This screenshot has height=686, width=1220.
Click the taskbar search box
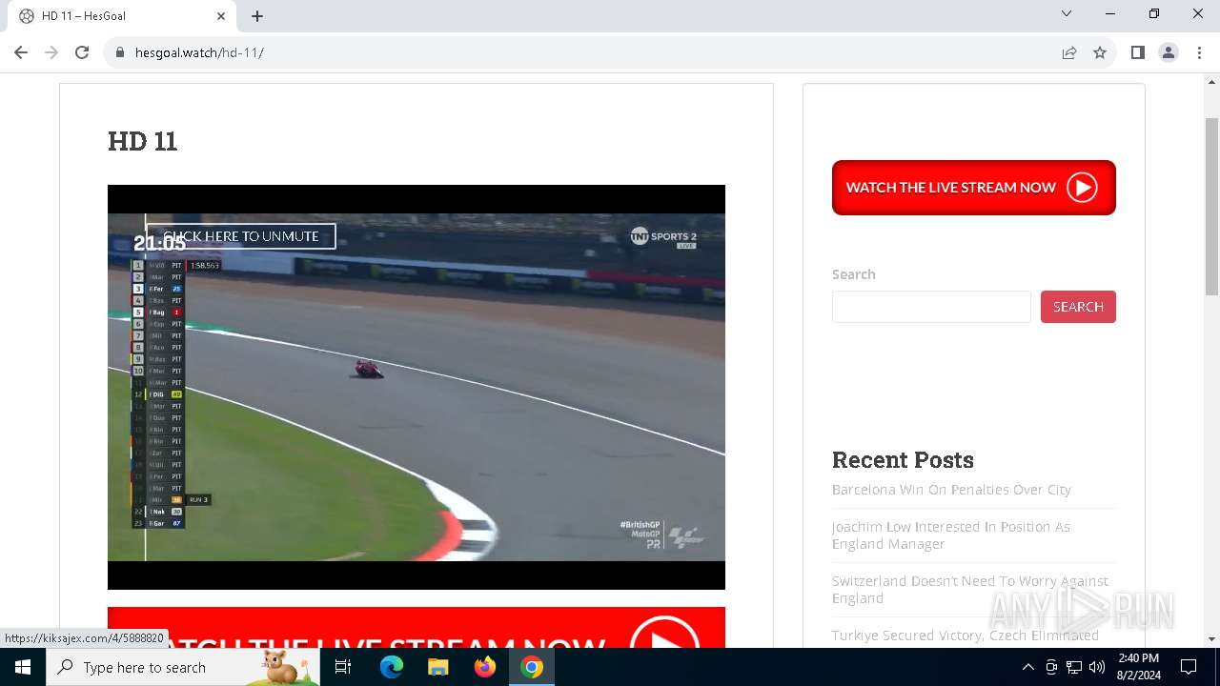click(183, 667)
